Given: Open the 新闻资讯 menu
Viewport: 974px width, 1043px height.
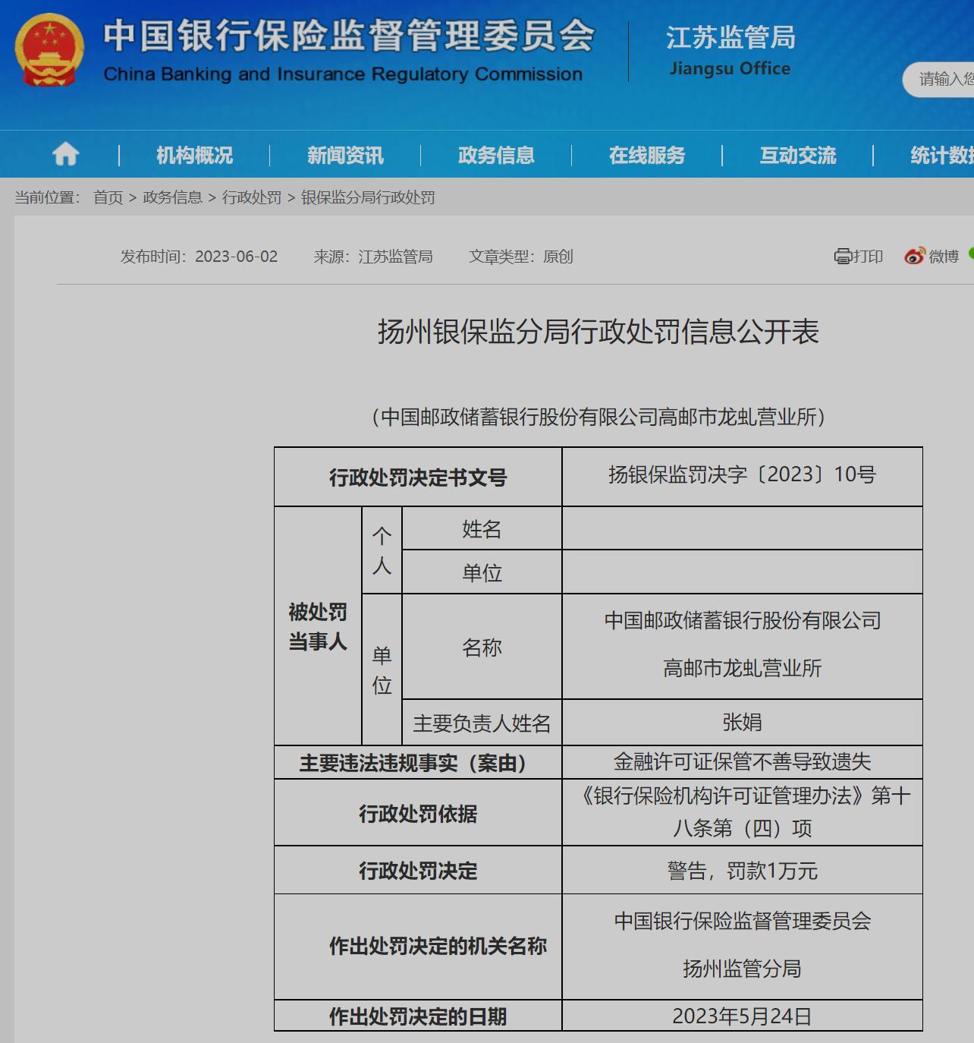Looking at the screenshot, I should coord(345,156).
